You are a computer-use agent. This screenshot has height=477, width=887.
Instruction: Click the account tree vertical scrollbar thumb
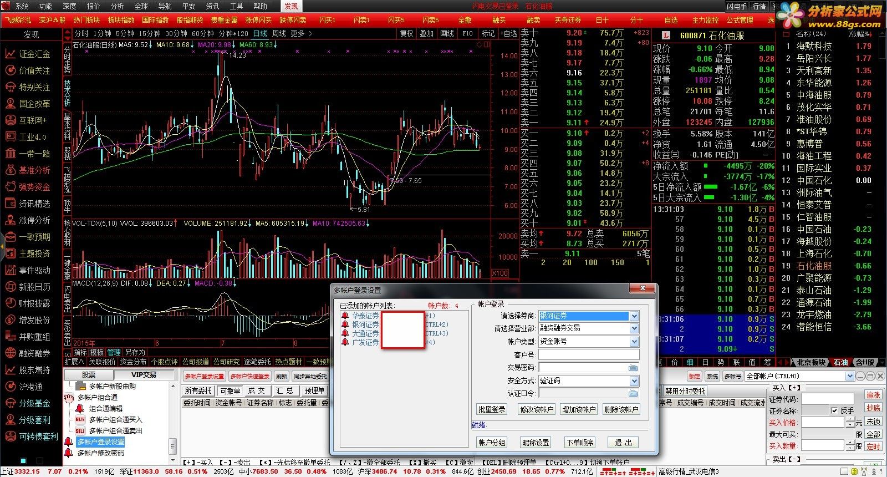[173, 446]
